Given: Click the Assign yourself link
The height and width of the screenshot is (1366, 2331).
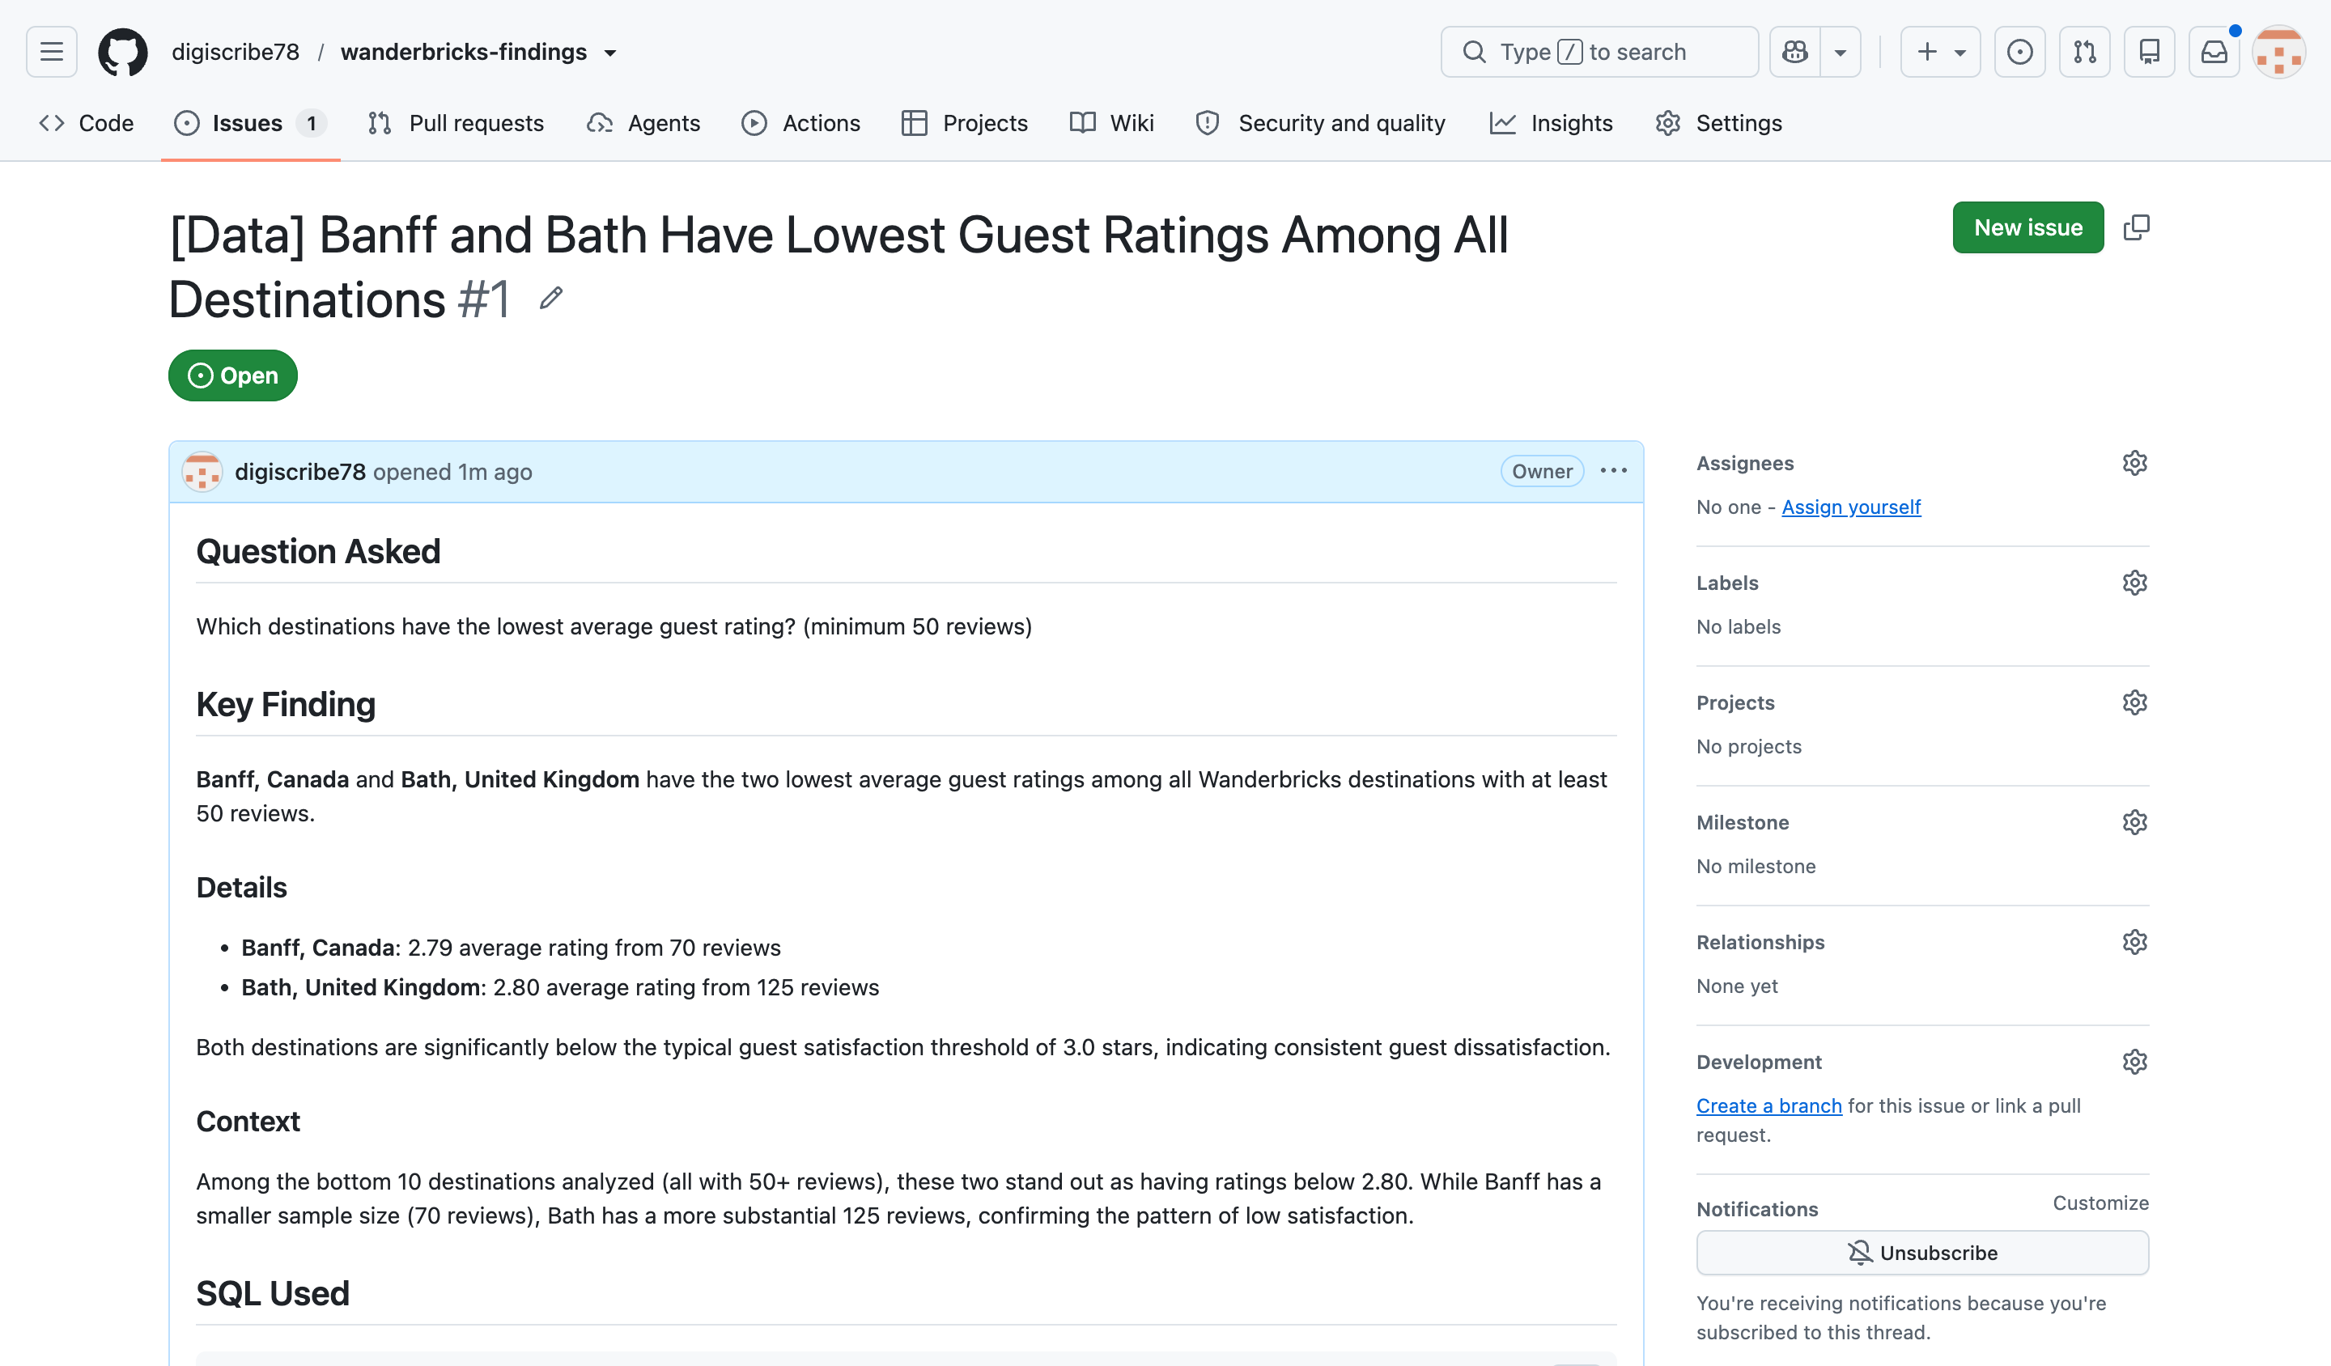Looking at the screenshot, I should 1851,507.
